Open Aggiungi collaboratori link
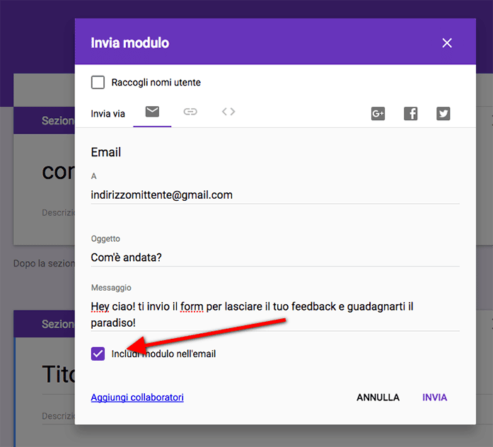This screenshot has width=493, height=447. [x=137, y=397]
